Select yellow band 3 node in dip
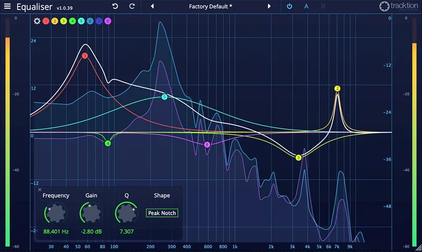422x252 pixels. click(x=298, y=158)
